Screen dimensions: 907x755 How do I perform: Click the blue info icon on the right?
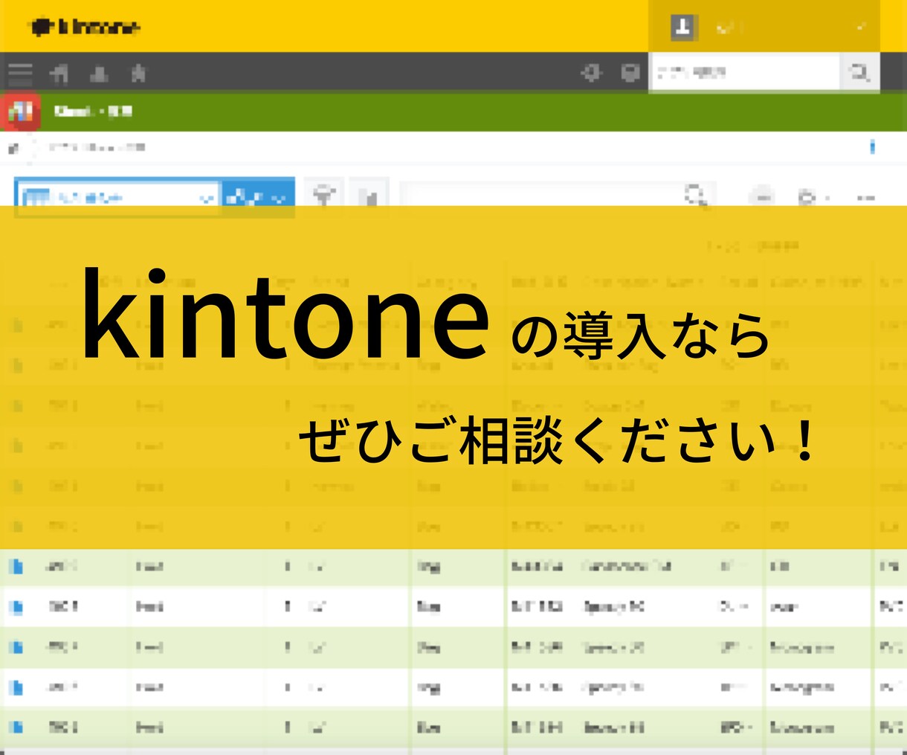pyautogui.click(x=873, y=147)
